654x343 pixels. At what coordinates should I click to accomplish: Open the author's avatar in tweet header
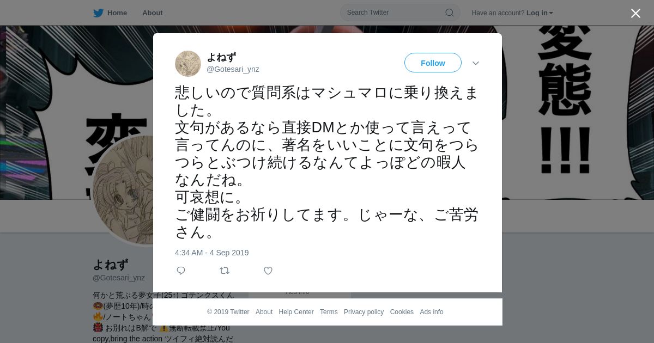[x=188, y=64]
